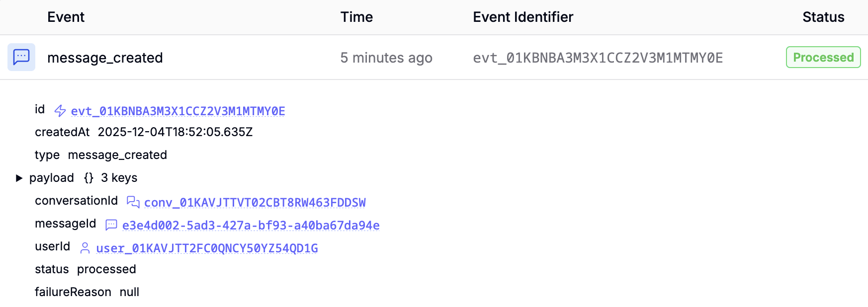This screenshot has width=868, height=307.
Task: Click the Status column header
Action: [x=823, y=16]
